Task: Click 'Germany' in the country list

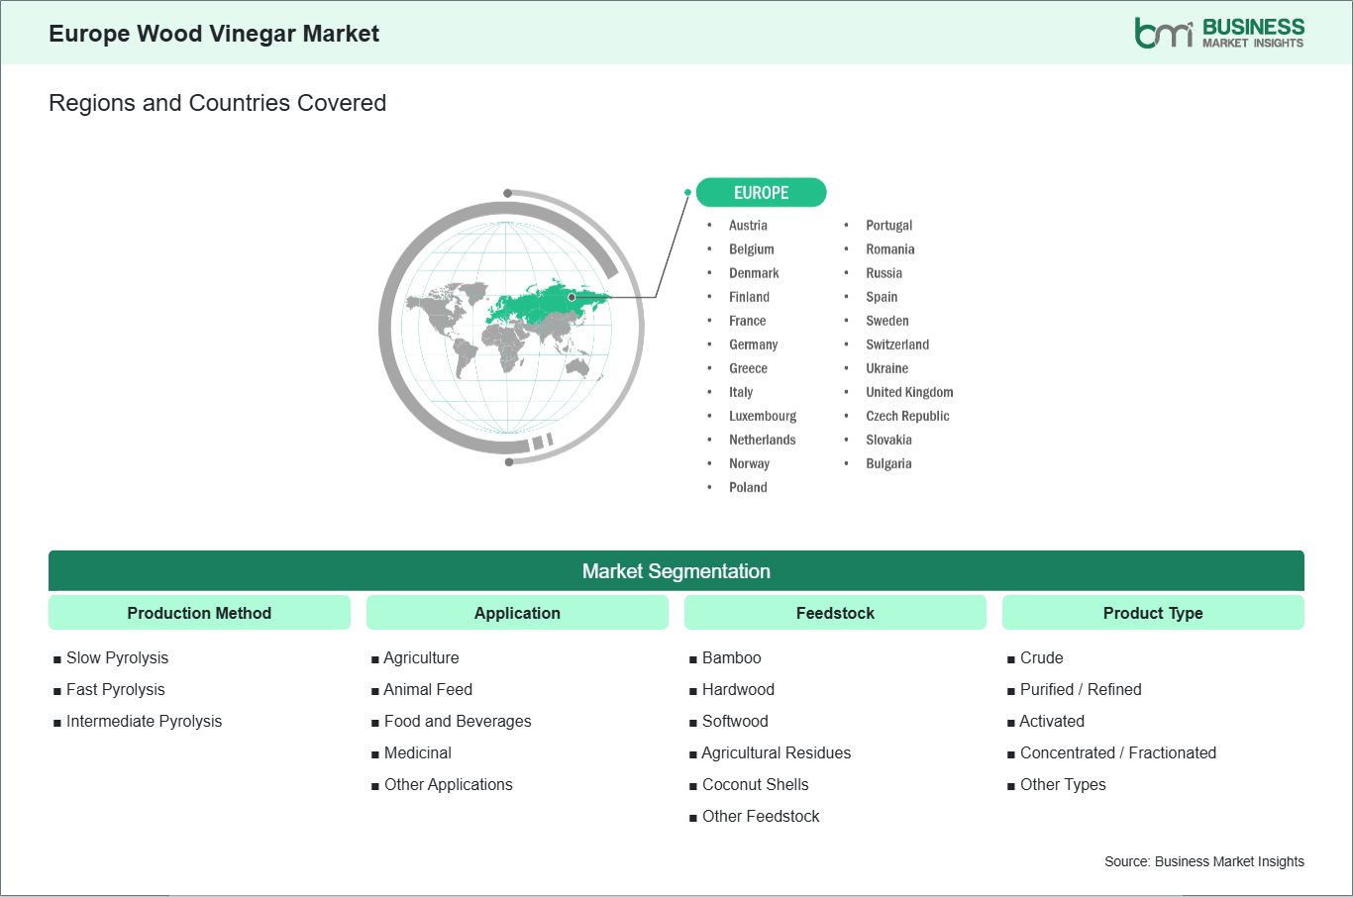Action: coord(753,345)
